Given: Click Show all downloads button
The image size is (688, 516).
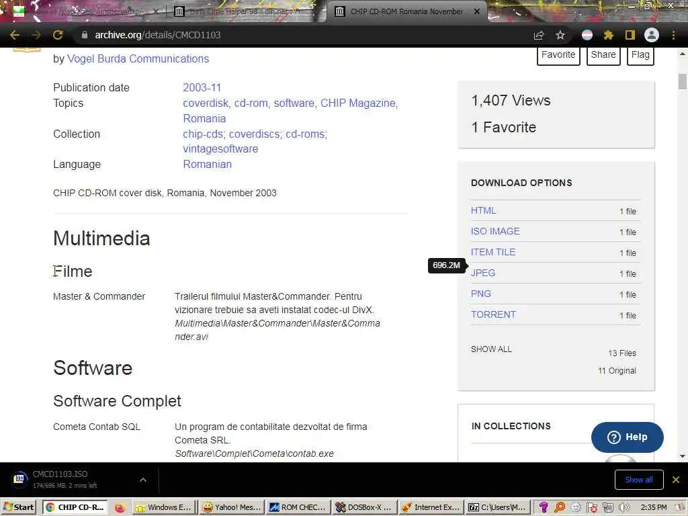Looking at the screenshot, I should click(639, 480).
